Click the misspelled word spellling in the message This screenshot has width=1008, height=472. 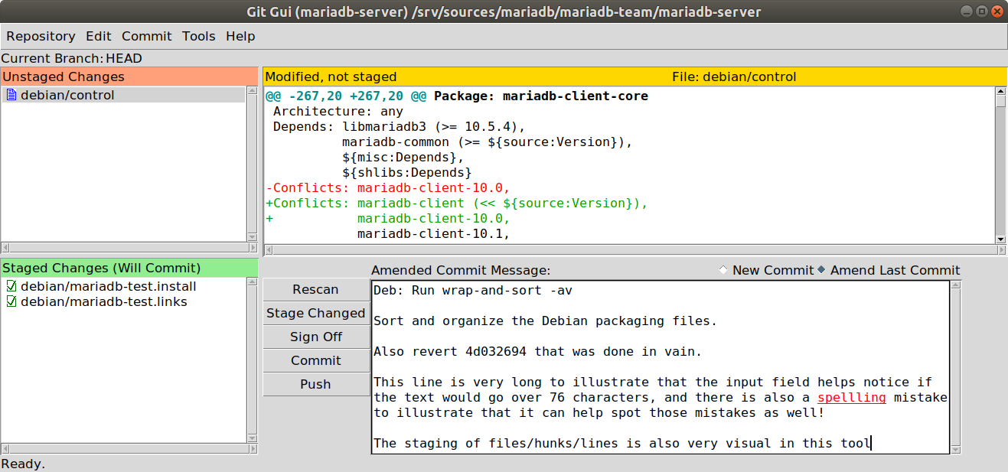[851, 397]
